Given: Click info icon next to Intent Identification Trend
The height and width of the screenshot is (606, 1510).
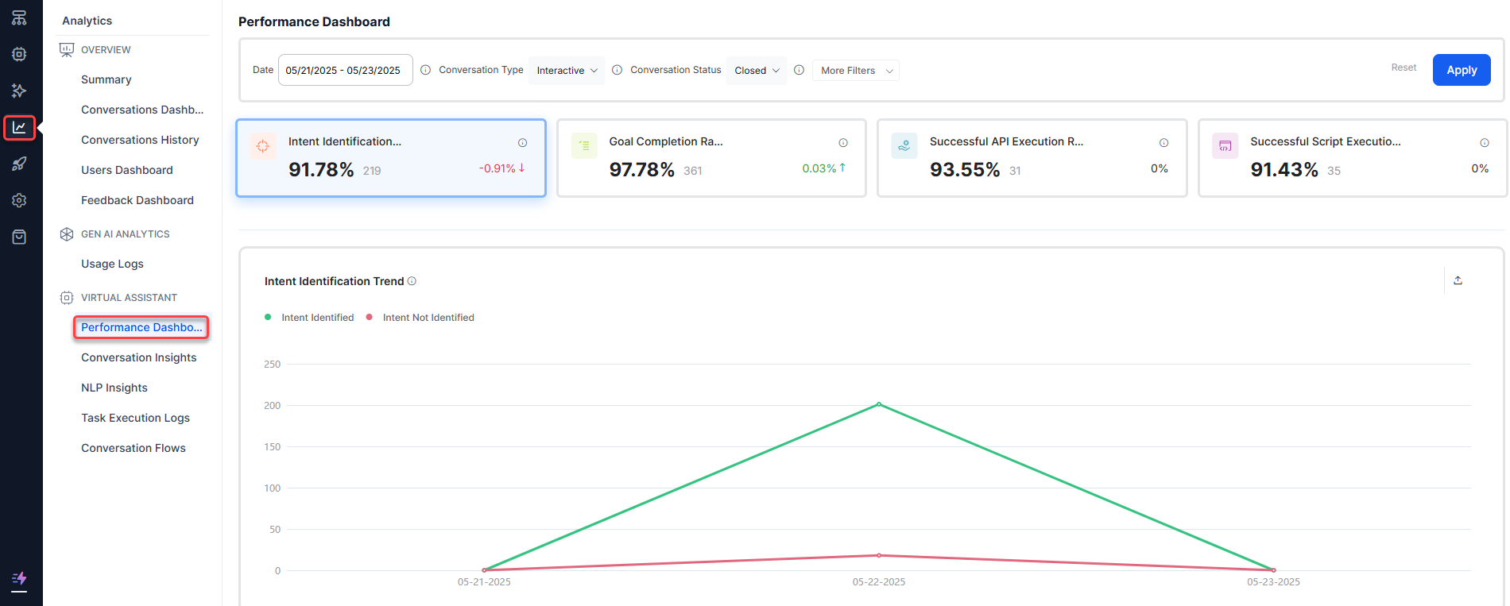Looking at the screenshot, I should (x=412, y=281).
